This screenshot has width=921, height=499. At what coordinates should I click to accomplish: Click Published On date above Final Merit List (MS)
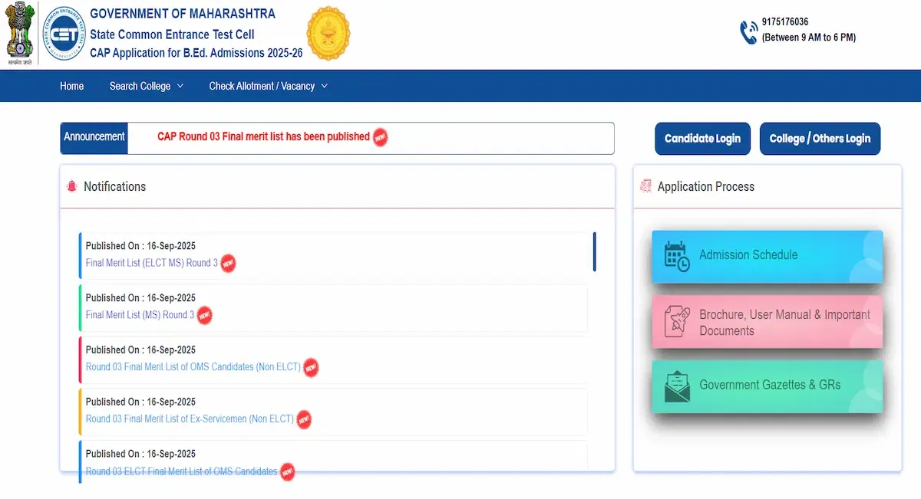pos(140,298)
